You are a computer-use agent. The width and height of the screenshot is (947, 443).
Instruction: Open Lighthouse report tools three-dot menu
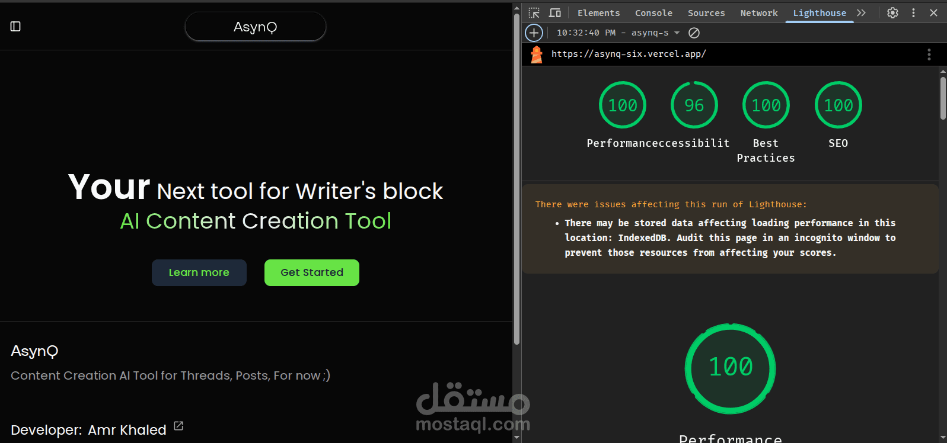click(x=929, y=54)
